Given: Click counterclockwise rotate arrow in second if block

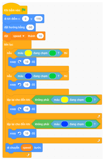Looking at the screenshot, I should coord(20,85).
